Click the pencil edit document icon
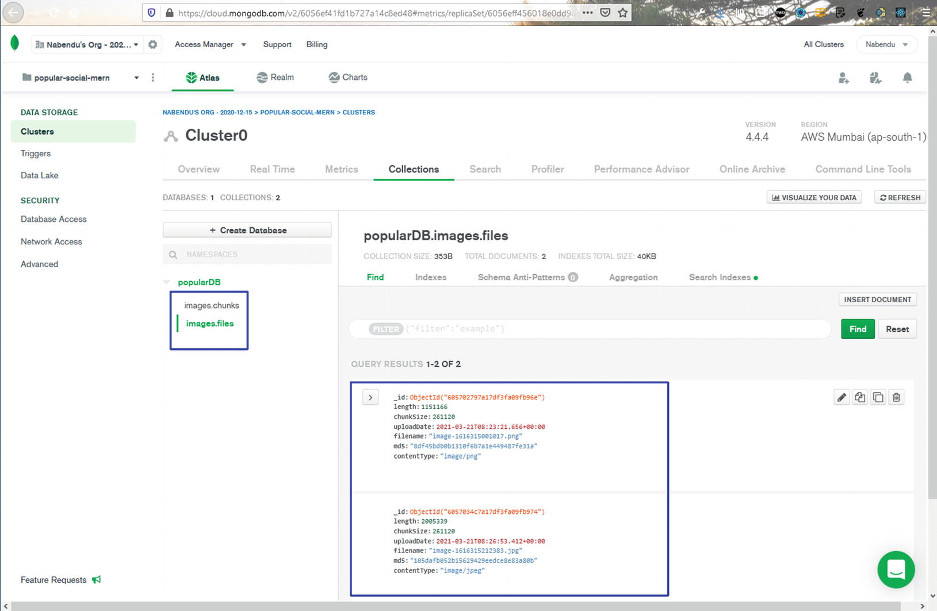Screen dimensions: 937x611 tap(842, 397)
